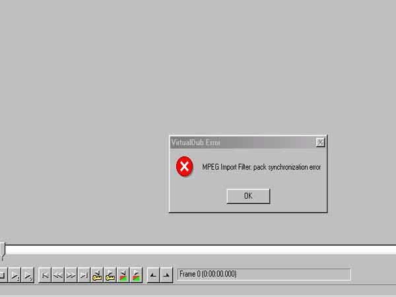
Task: Close the VirtualDub Error dialog
Action: [x=320, y=143]
